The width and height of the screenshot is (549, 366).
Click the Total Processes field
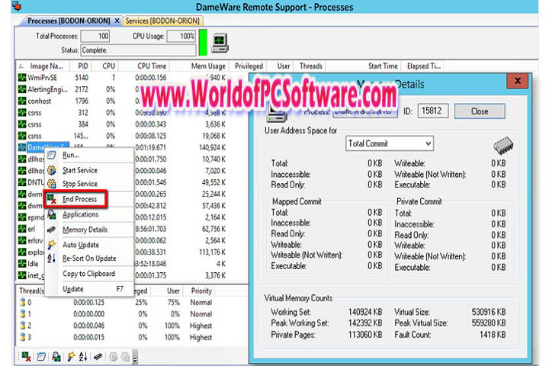tap(95, 36)
